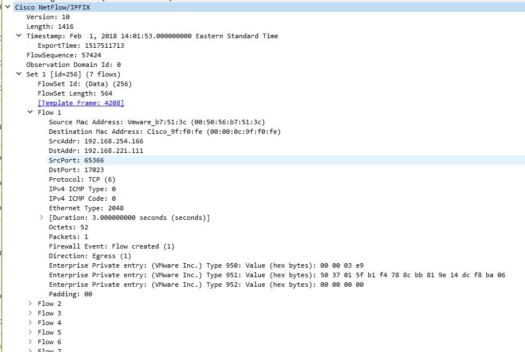Expand Flow 6
Viewport: 525px width, 352px height.
[30, 342]
